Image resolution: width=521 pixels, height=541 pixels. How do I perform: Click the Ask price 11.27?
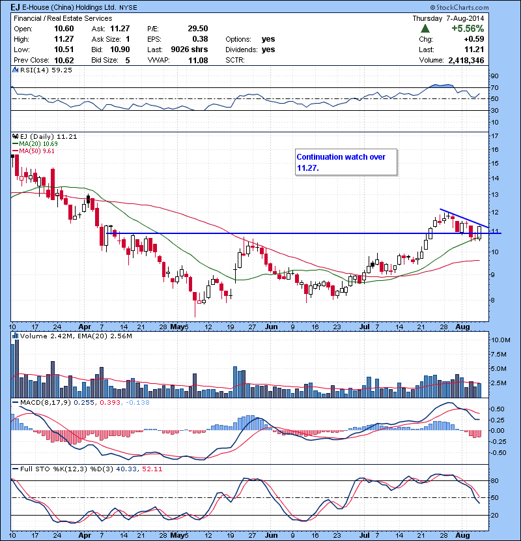120,29
